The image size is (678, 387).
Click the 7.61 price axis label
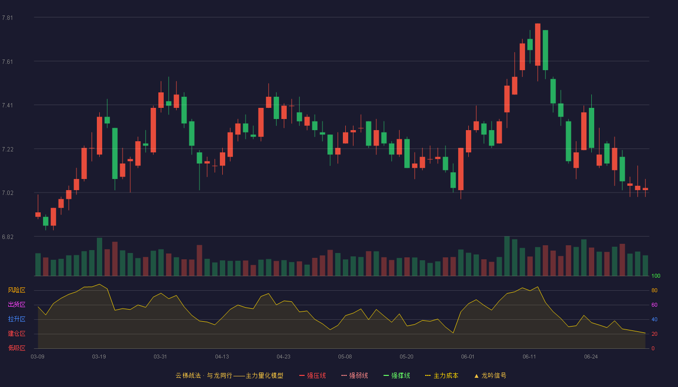pyautogui.click(x=7, y=61)
